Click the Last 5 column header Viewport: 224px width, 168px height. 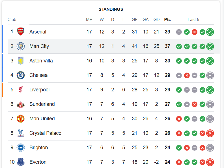tap(193, 20)
